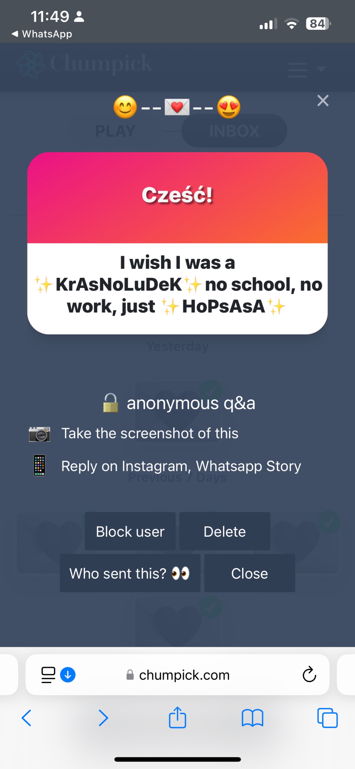Viewport: 355px width, 769px height.
Task: Close the message popup with X icon
Action: tap(323, 101)
